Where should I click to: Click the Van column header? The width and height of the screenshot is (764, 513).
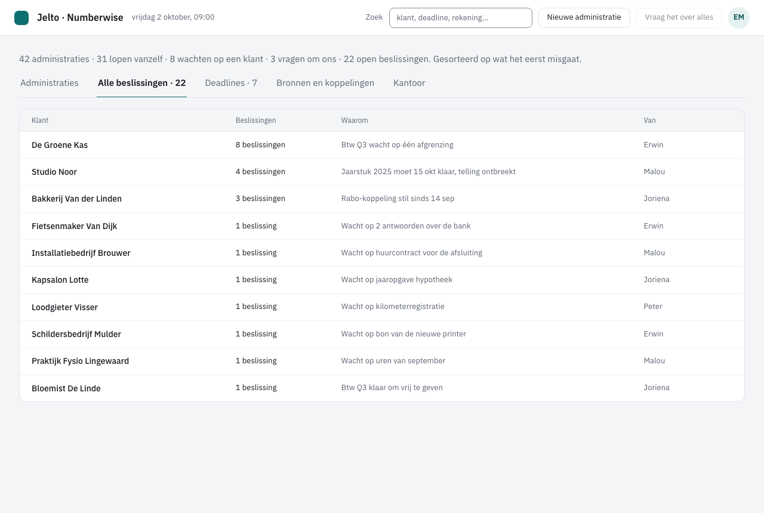point(649,120)
